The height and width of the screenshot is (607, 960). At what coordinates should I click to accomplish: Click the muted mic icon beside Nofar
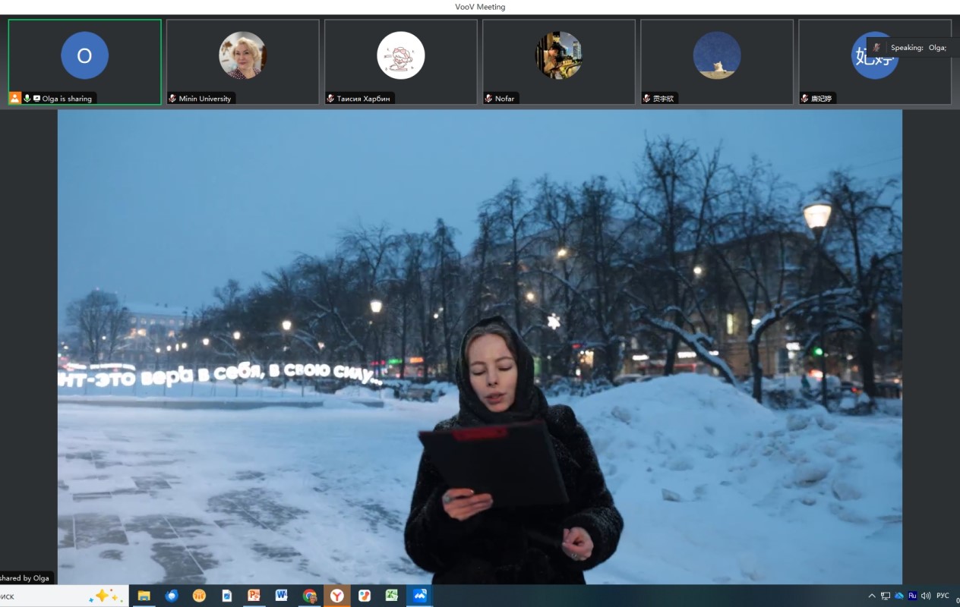(488, 99)
